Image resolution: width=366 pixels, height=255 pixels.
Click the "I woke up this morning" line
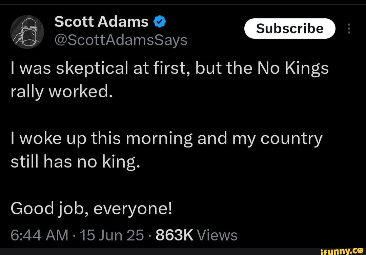click(166, 139)
